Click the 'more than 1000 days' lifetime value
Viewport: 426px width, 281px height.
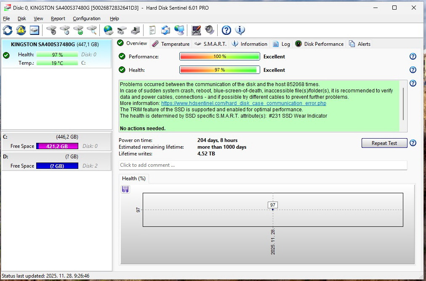click(222, 147)
